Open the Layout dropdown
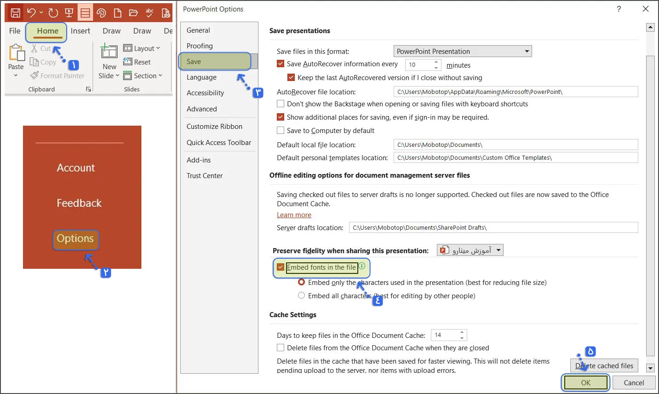The width and height of the screenshot is (659, 394). (142, 48)
